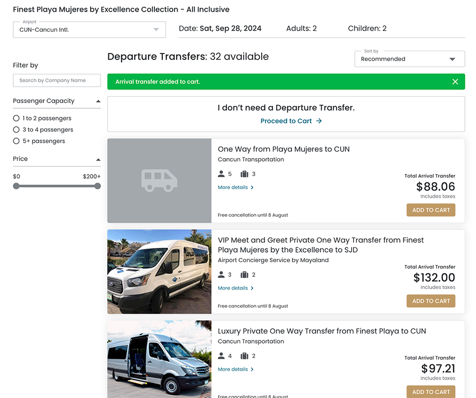Image resolution: width=476 pixels, height=398 pixels.
Task: Collapse the Passenger Capacity filter section
Action: [x=98, y=101]
